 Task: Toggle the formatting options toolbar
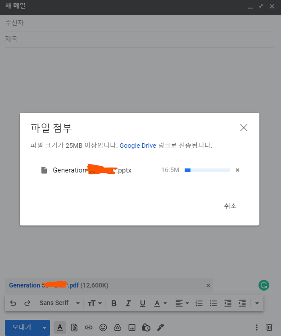pos(60,327)
